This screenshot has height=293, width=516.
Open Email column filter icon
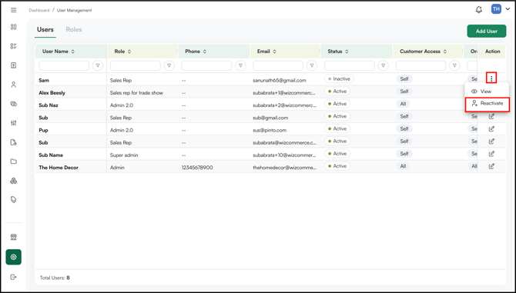pyautogui.click(x=312, y=65)
